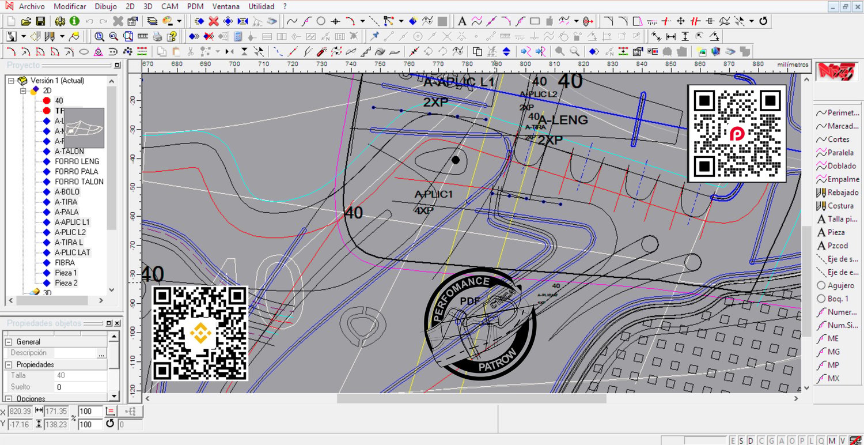864x445 pixels.
Task: Select the ellipse tool in third toolbar
Action: click(84, 51)
